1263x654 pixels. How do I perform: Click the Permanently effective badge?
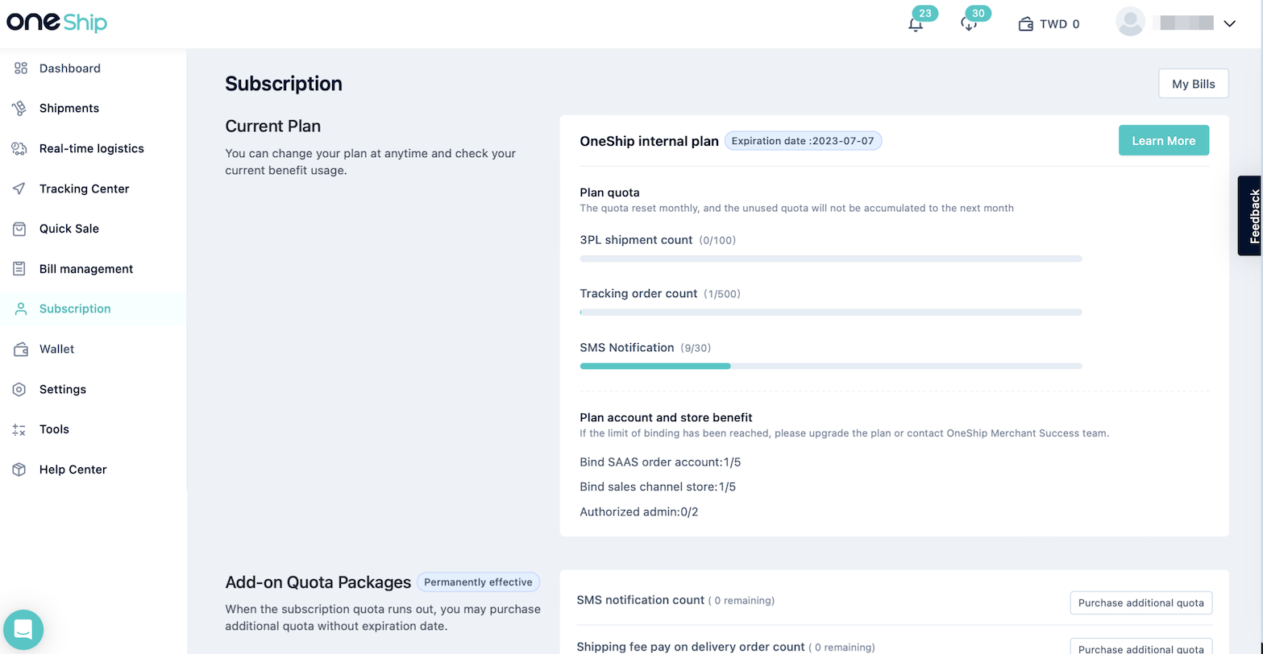478,582
